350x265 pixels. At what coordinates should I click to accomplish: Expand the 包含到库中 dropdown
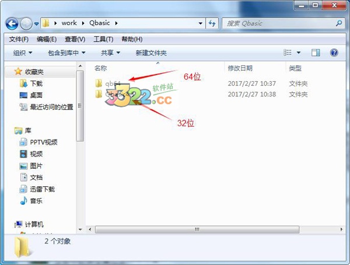66,53
